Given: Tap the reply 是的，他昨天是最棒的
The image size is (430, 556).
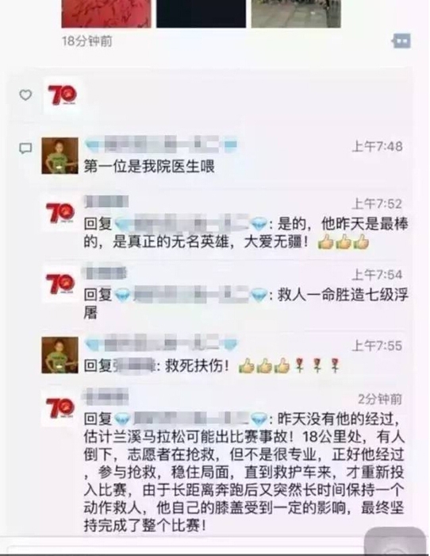Looking at the screenshot, I should coord(246,234).
